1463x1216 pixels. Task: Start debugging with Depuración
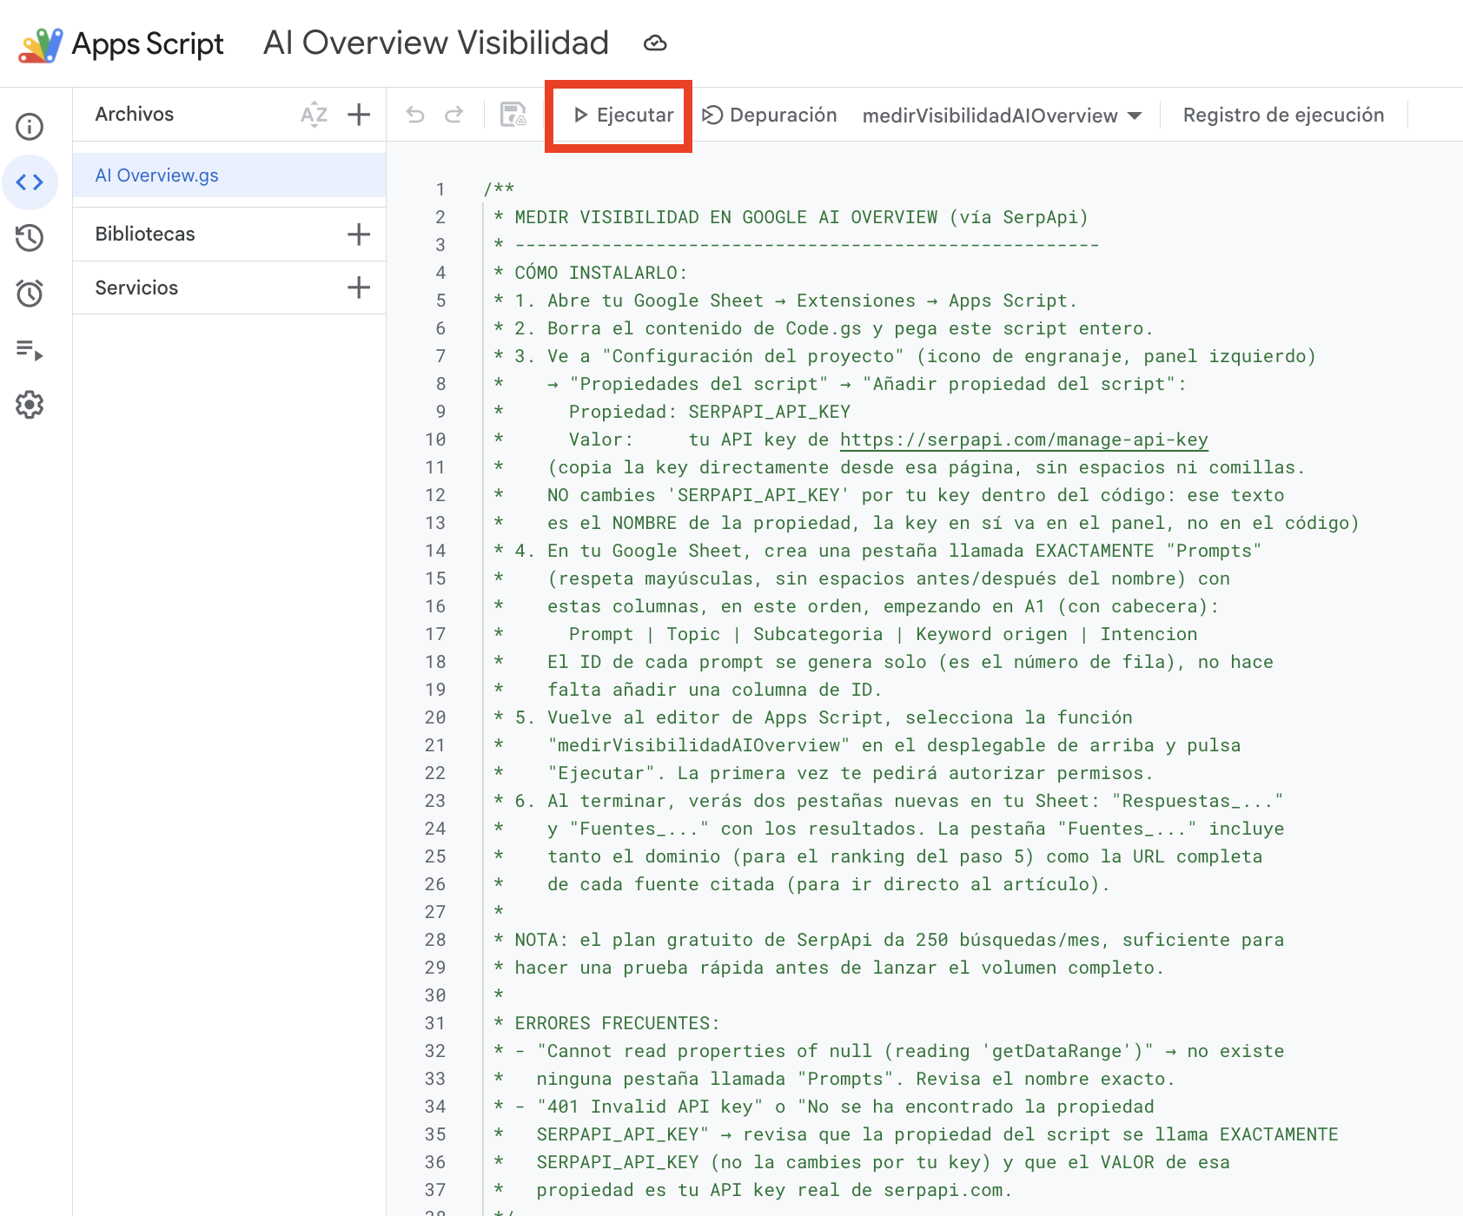coord(769,115)
